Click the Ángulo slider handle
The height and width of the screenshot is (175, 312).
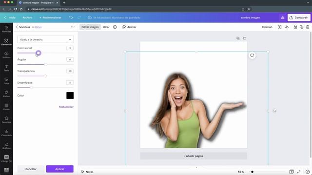45,65
